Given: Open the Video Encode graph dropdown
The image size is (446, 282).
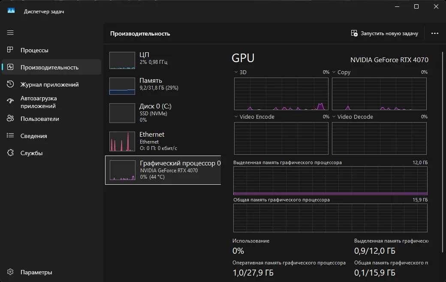Looking at the screenshot, I should tap(236, 117).
